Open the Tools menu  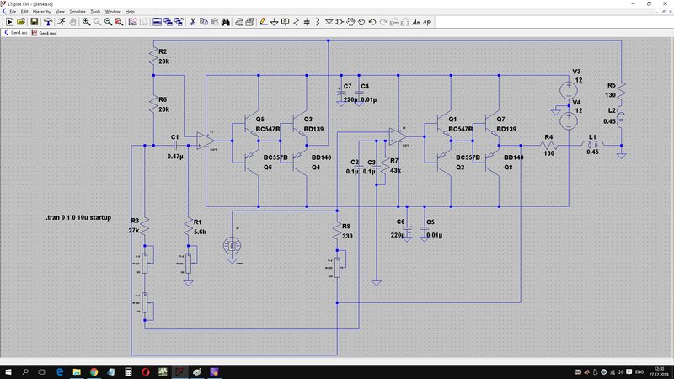click(95, 12)
